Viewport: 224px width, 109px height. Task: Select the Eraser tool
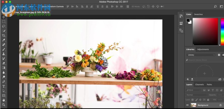pos(4,63)
